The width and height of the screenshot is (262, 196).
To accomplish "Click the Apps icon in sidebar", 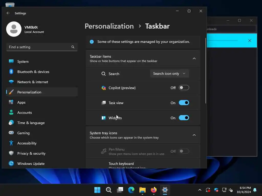I will coord(11,102).
